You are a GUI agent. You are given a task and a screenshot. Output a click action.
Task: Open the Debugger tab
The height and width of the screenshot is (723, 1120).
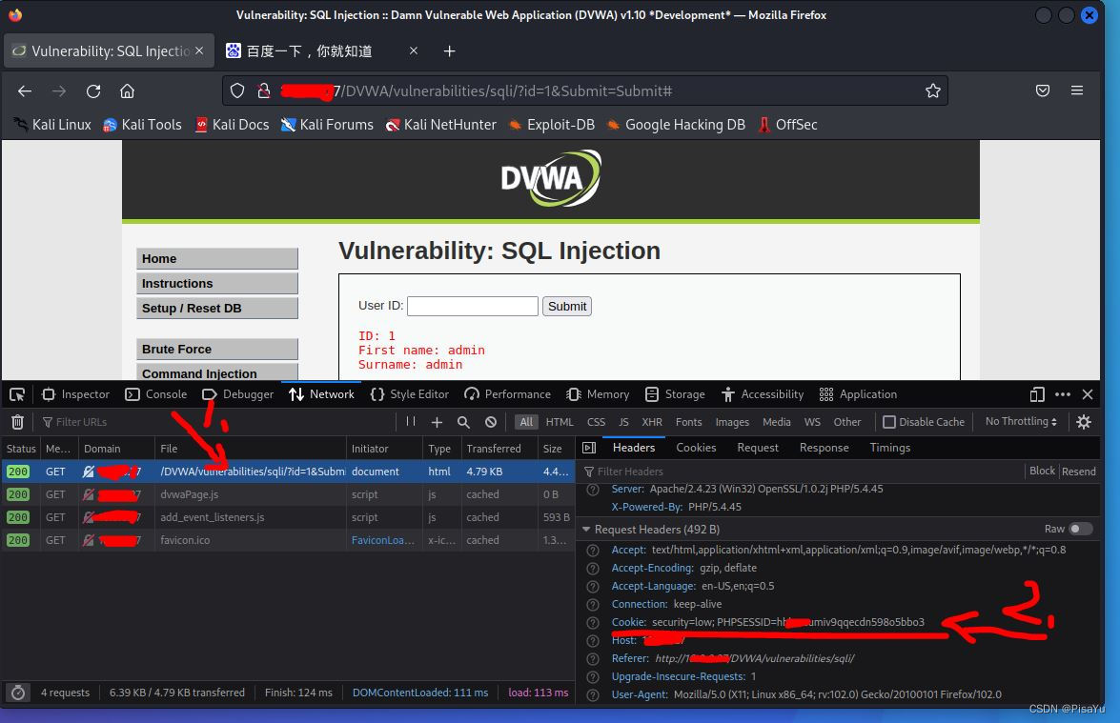238,394
